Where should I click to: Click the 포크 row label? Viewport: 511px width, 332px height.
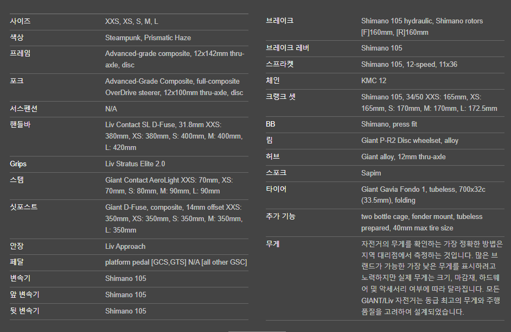[x=17, y=81]
